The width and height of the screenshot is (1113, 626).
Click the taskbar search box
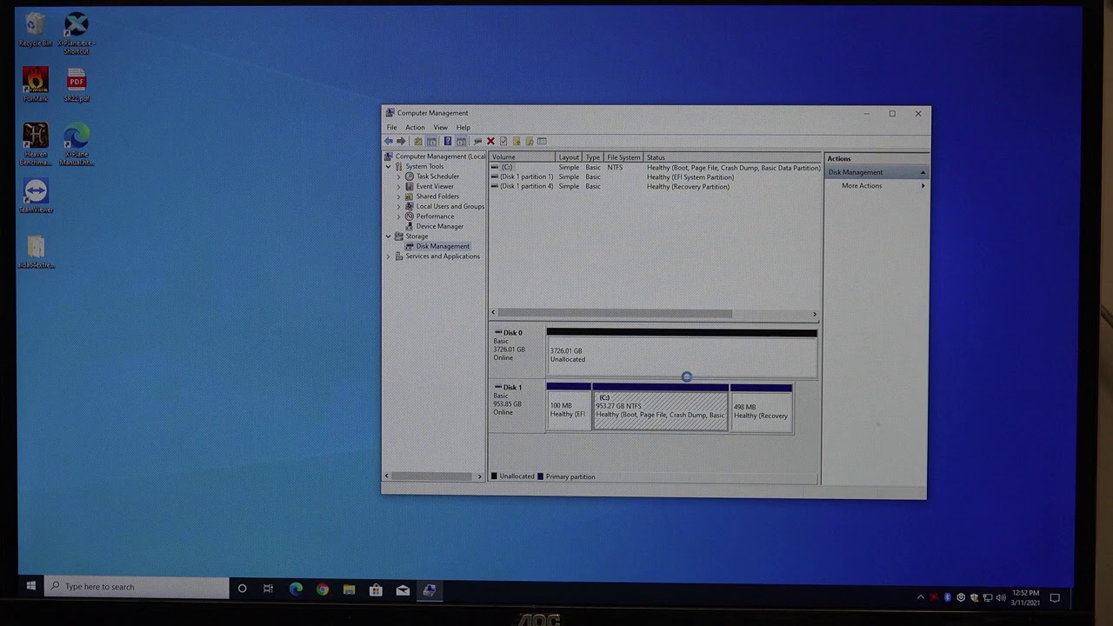point(137,587)
